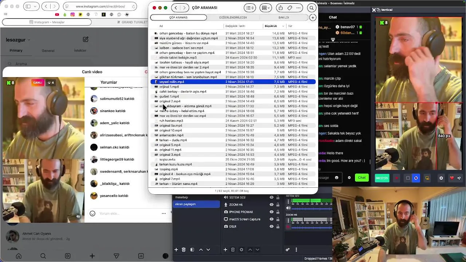Viewport: 466px width, 262px height.
Task: Open İstekler tab on Instagram
Action: [80, 51]
